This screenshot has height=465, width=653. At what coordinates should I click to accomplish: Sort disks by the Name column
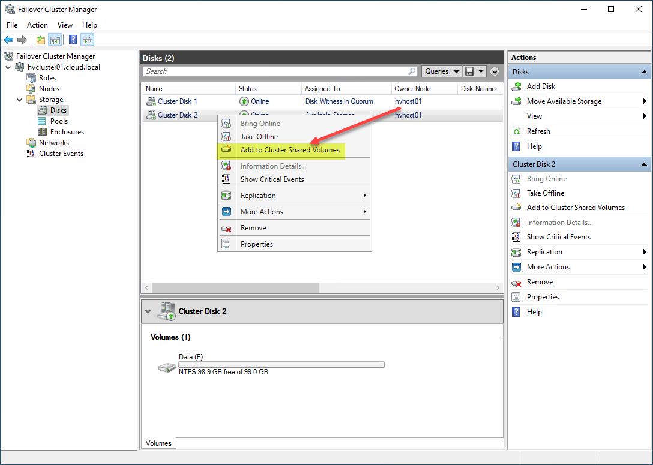(189, 89)
